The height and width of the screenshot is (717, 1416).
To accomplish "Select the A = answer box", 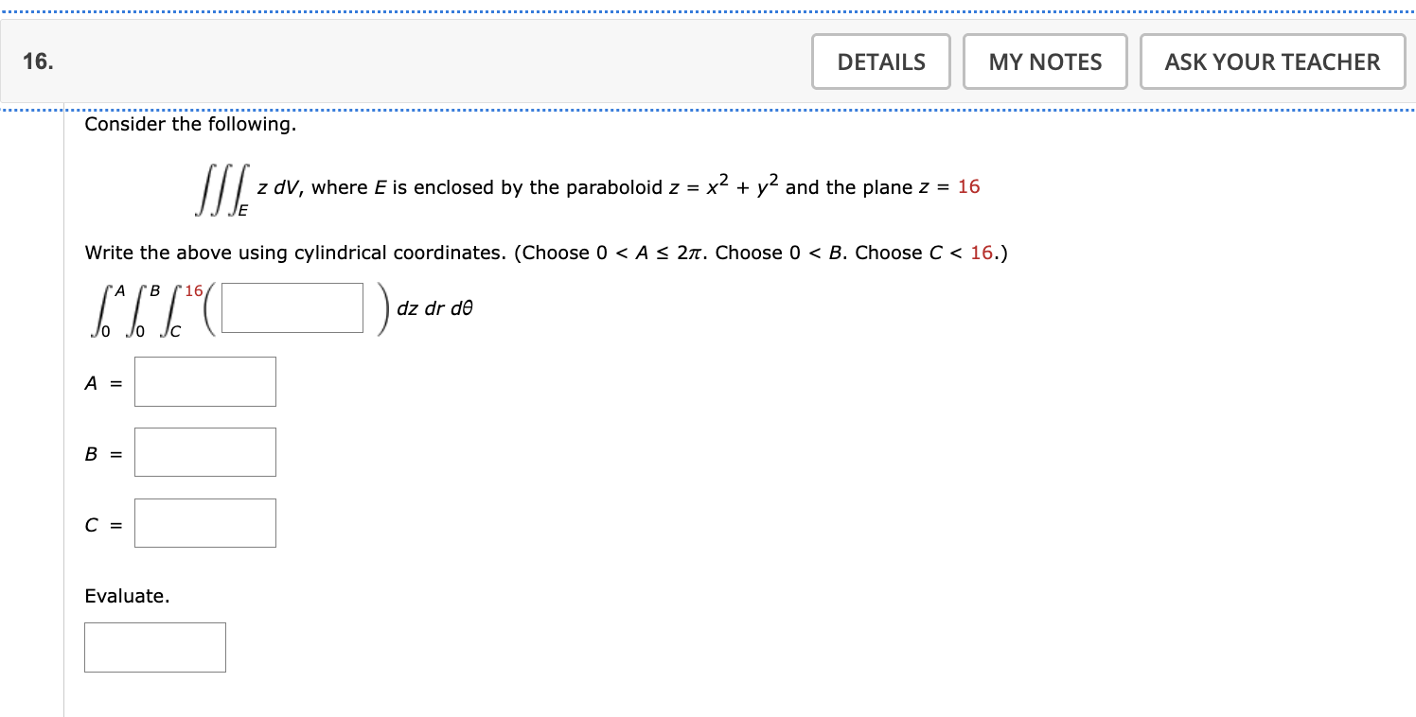I will 204,381.
